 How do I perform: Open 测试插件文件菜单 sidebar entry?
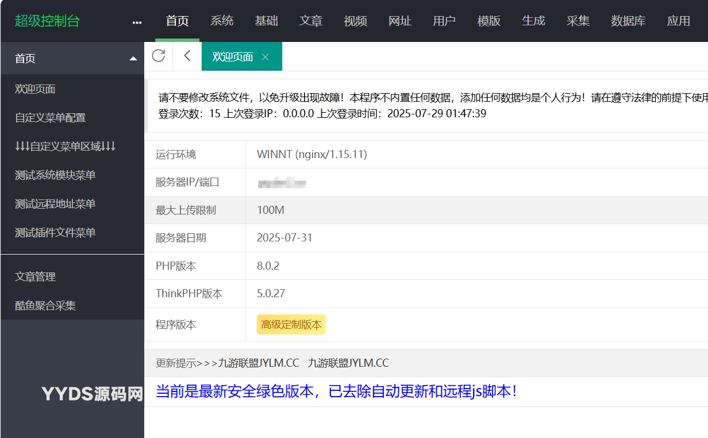(x=55, y=233)
